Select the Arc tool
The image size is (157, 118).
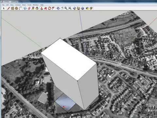coord(20,8)
